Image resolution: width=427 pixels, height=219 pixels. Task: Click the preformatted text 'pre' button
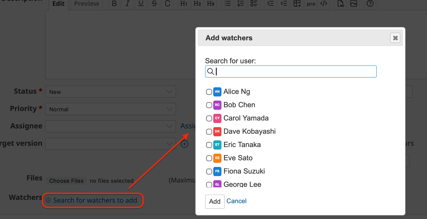(311, 4)
